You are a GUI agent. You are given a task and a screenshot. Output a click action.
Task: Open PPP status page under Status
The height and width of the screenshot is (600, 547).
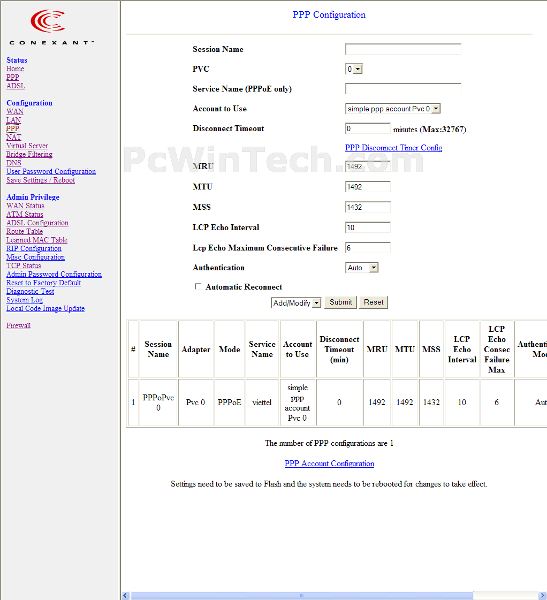(x=13, y=77)
